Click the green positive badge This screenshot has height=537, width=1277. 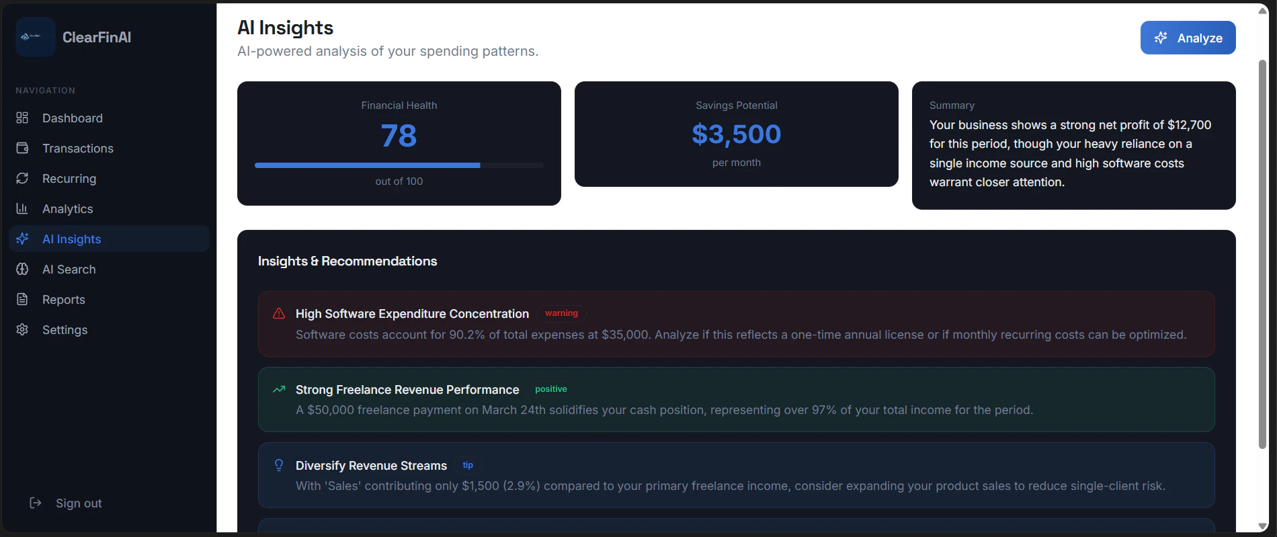click(x=551, y=389)
